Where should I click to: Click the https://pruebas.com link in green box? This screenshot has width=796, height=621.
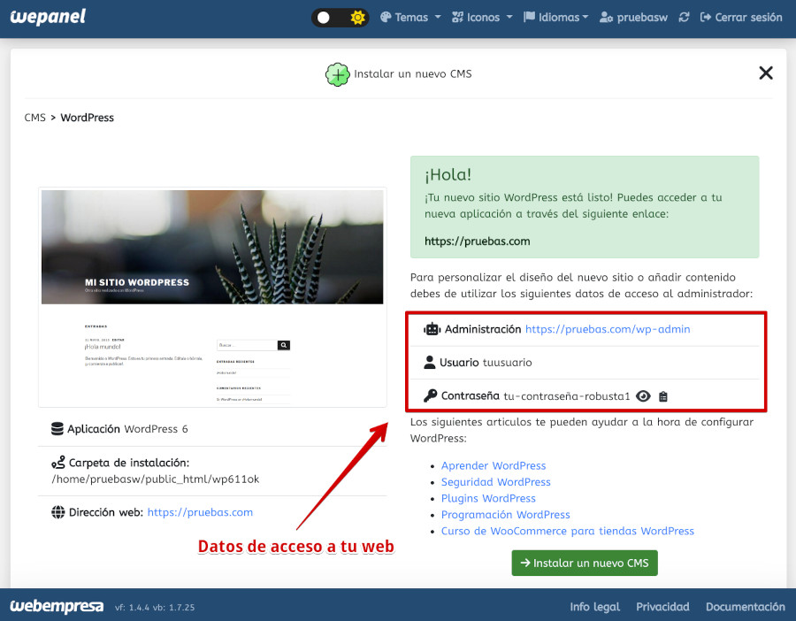pos(478,241)
